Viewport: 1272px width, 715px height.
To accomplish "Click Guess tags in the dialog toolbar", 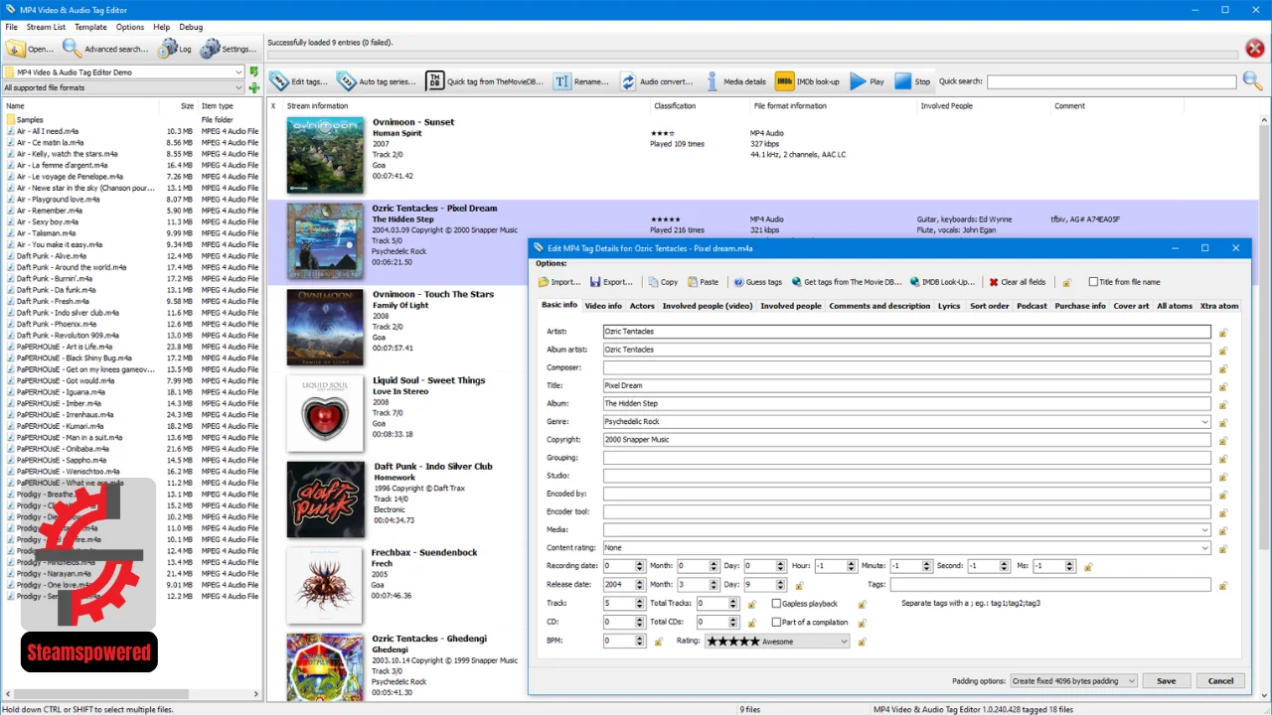I will (758, 282).
